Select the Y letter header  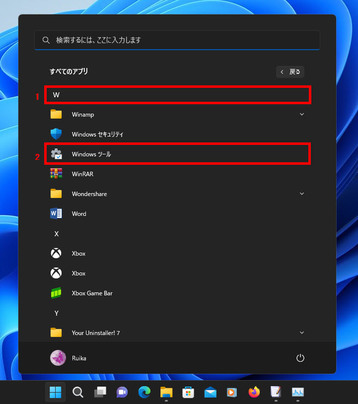click(x=56, y=313)
